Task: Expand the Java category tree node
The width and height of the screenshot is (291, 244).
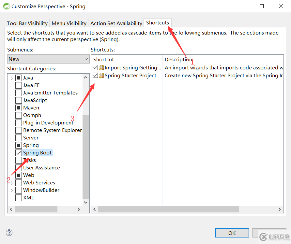Action: pyautogui.click(x=12, y=78)
